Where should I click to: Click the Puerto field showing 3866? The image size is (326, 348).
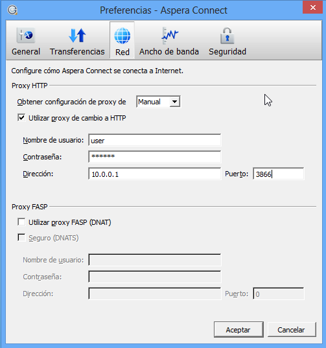pos(279,174)
